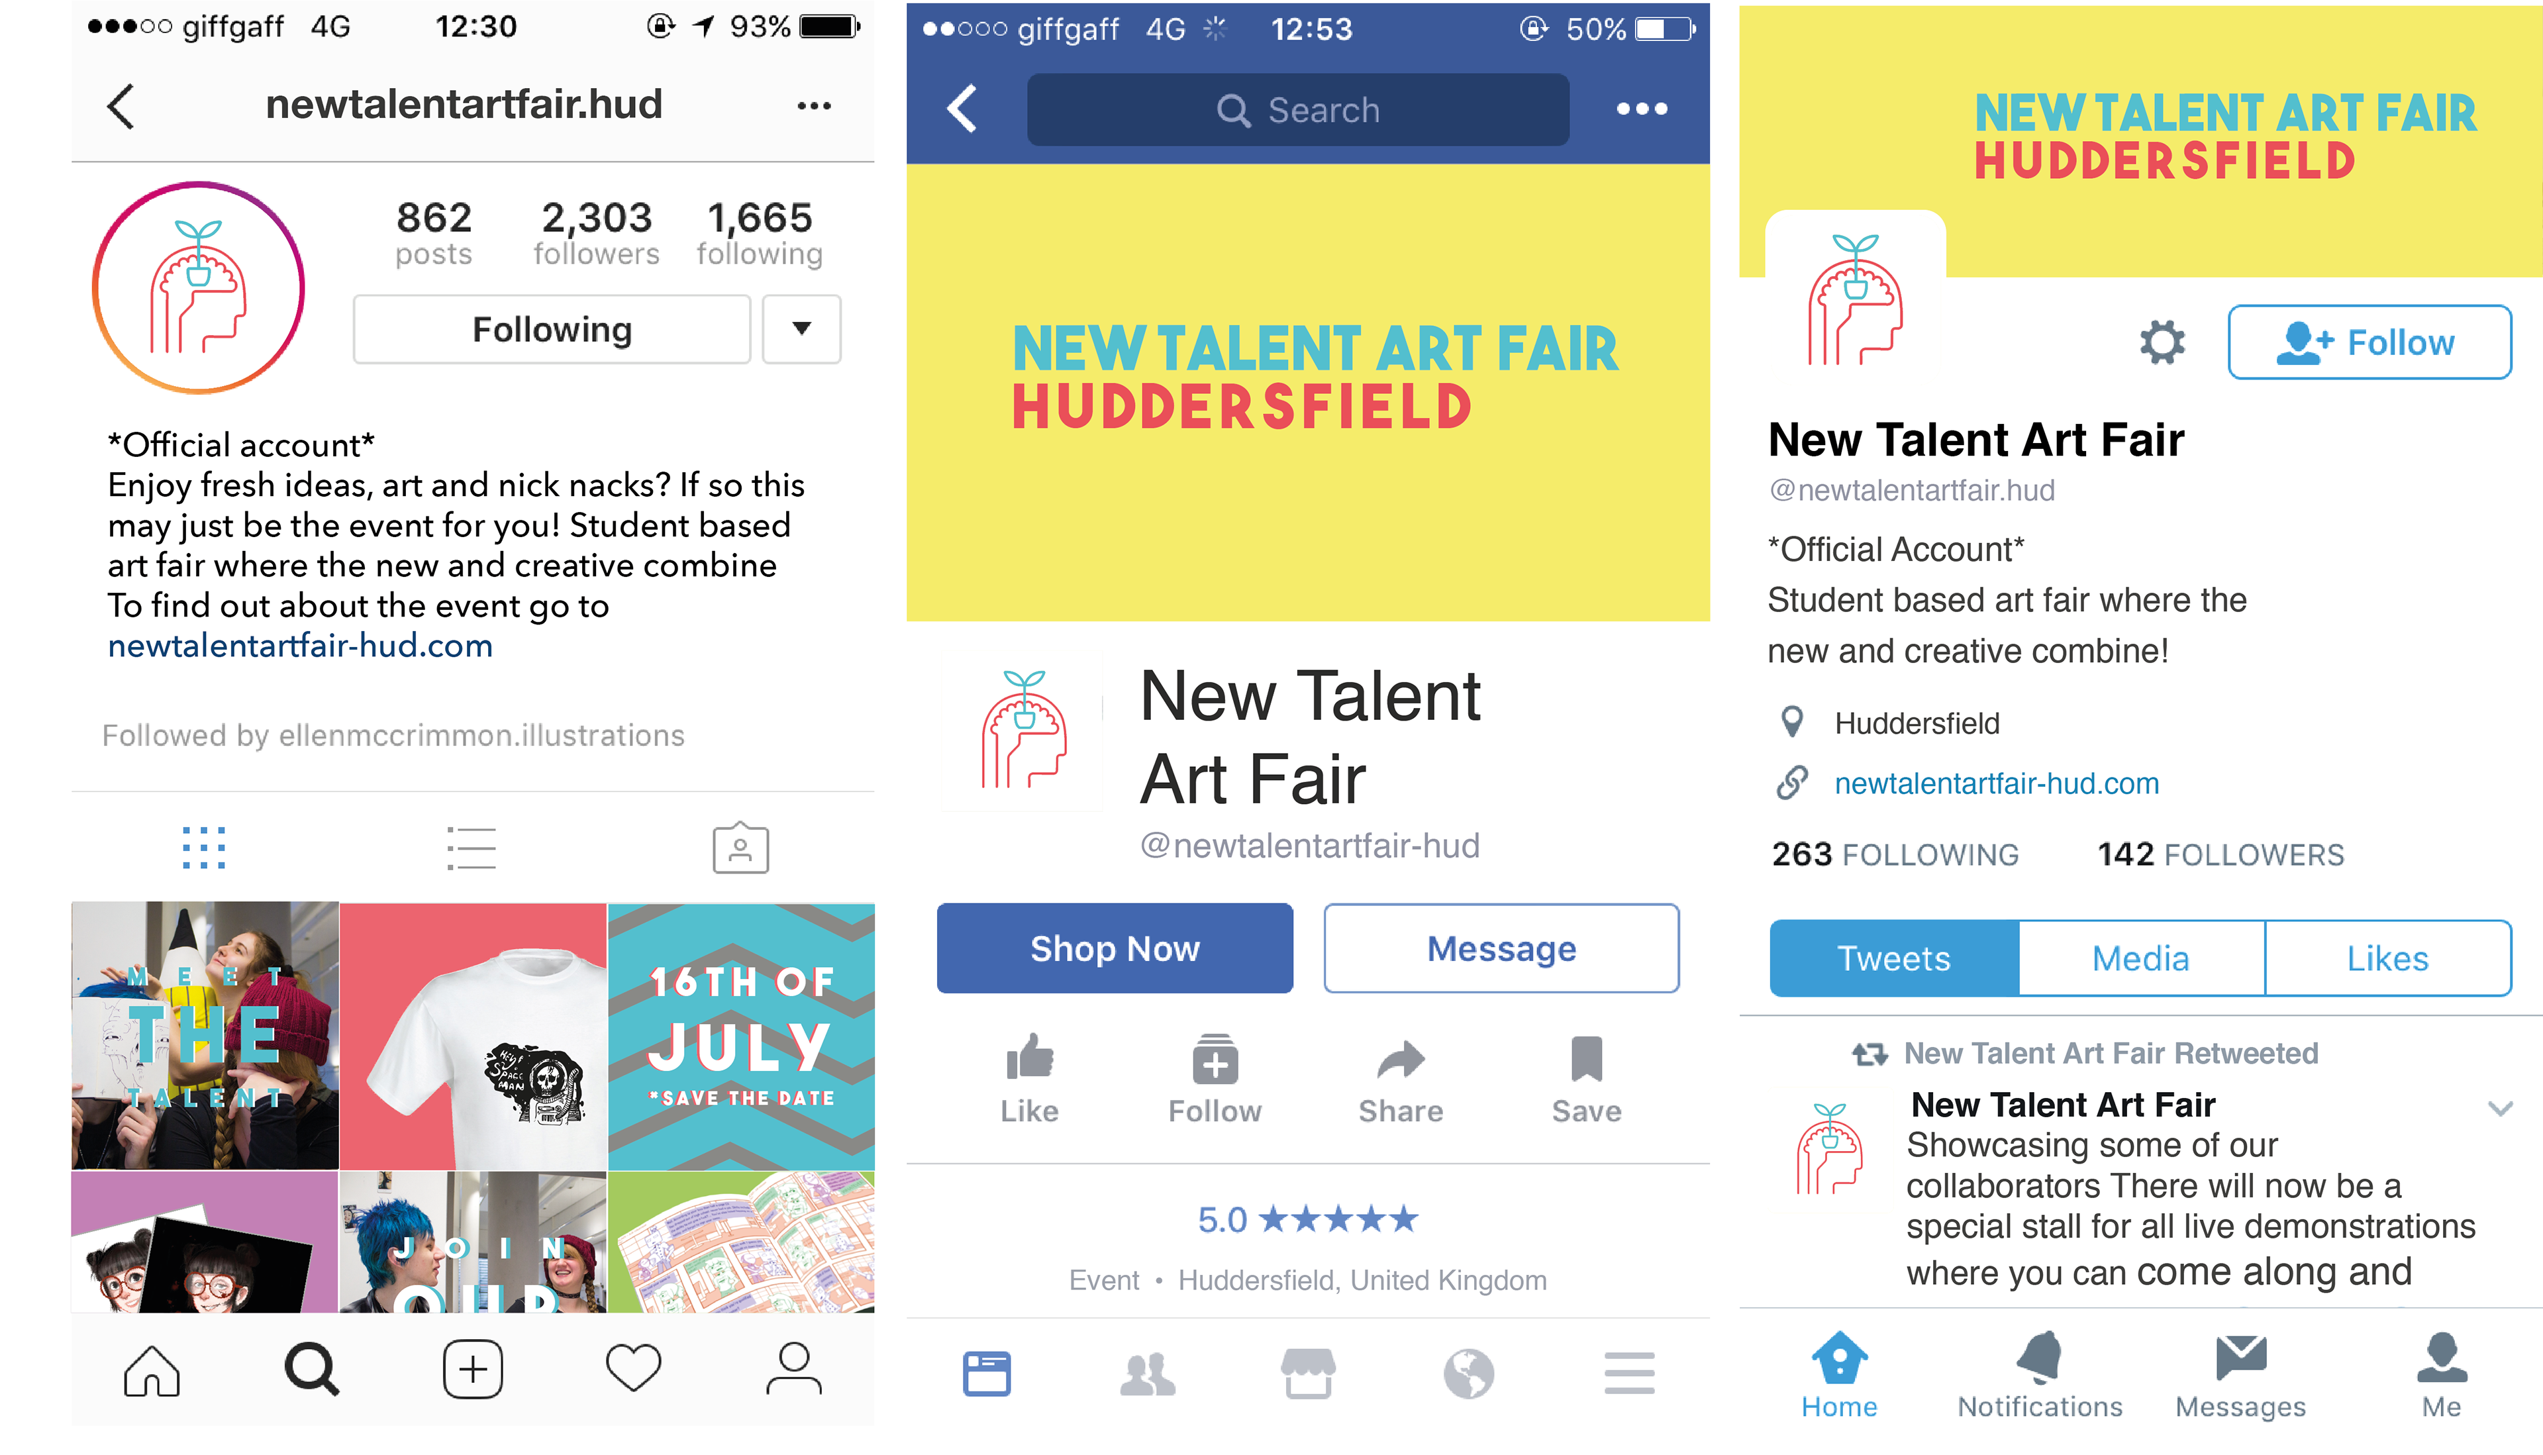Viewport: 2543px width, 1455px height.
Task: Toggle the Instagram Following button
Action: [552, 330]
